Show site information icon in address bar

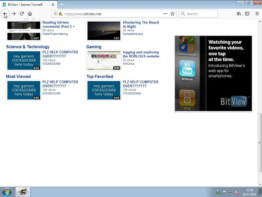pyautogui.click(x=55, y=14)
